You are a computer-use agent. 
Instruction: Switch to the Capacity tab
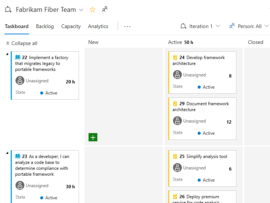[x=71, y=26]
